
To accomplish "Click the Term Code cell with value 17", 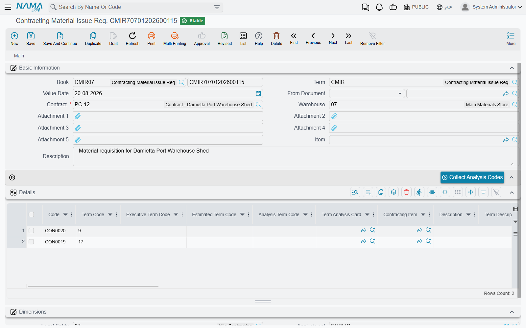I will 98,242.
